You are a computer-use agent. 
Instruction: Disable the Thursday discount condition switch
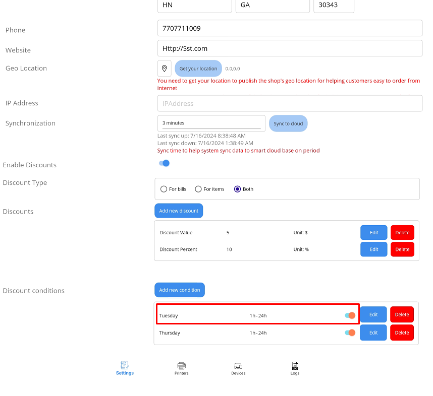(350, 333)
